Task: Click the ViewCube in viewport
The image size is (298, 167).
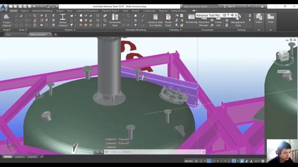Action: point(284,56)
